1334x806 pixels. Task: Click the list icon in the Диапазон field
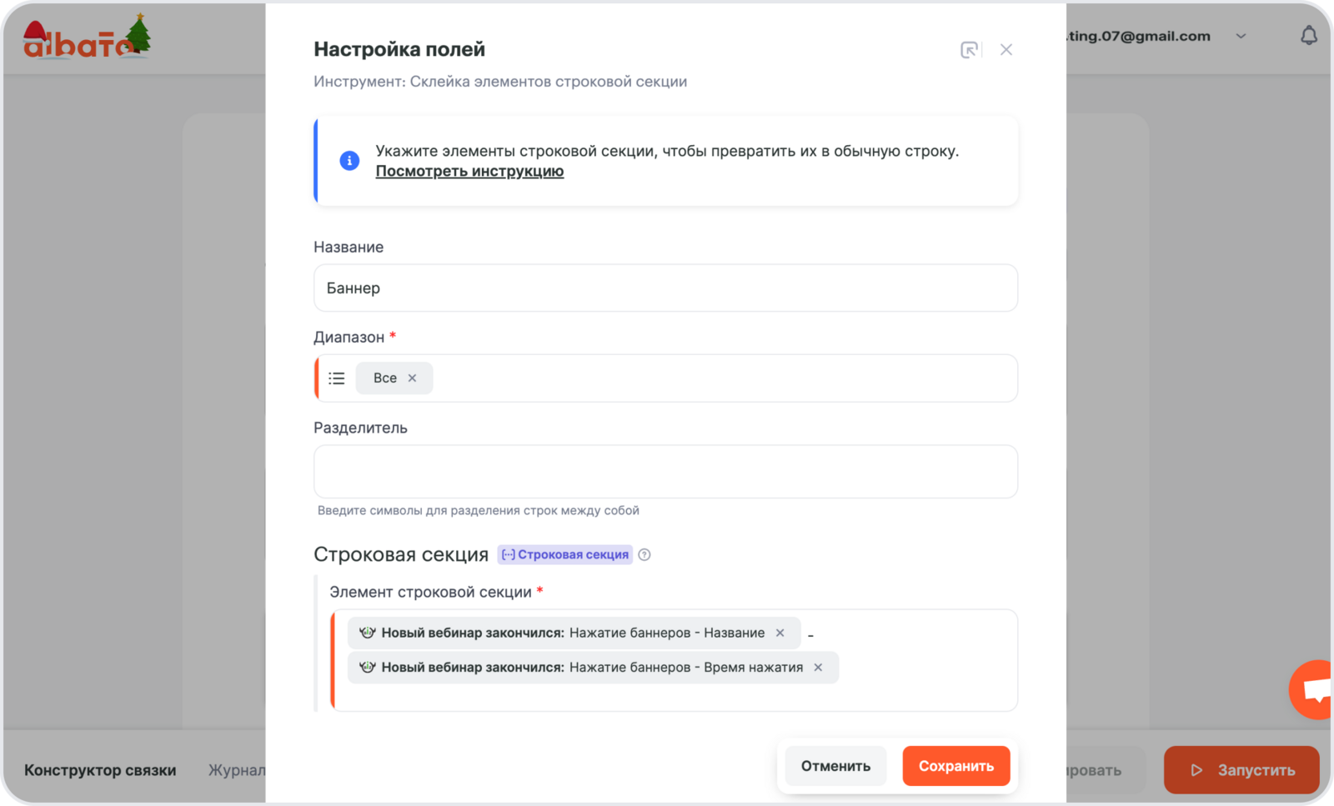point(337,378)
